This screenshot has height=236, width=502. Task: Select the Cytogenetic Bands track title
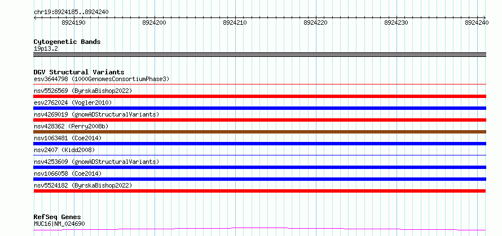pyautogui.click(x=67, y=42)
